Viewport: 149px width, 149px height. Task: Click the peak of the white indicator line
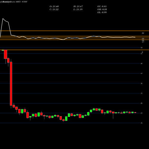[x=3, y=18]
